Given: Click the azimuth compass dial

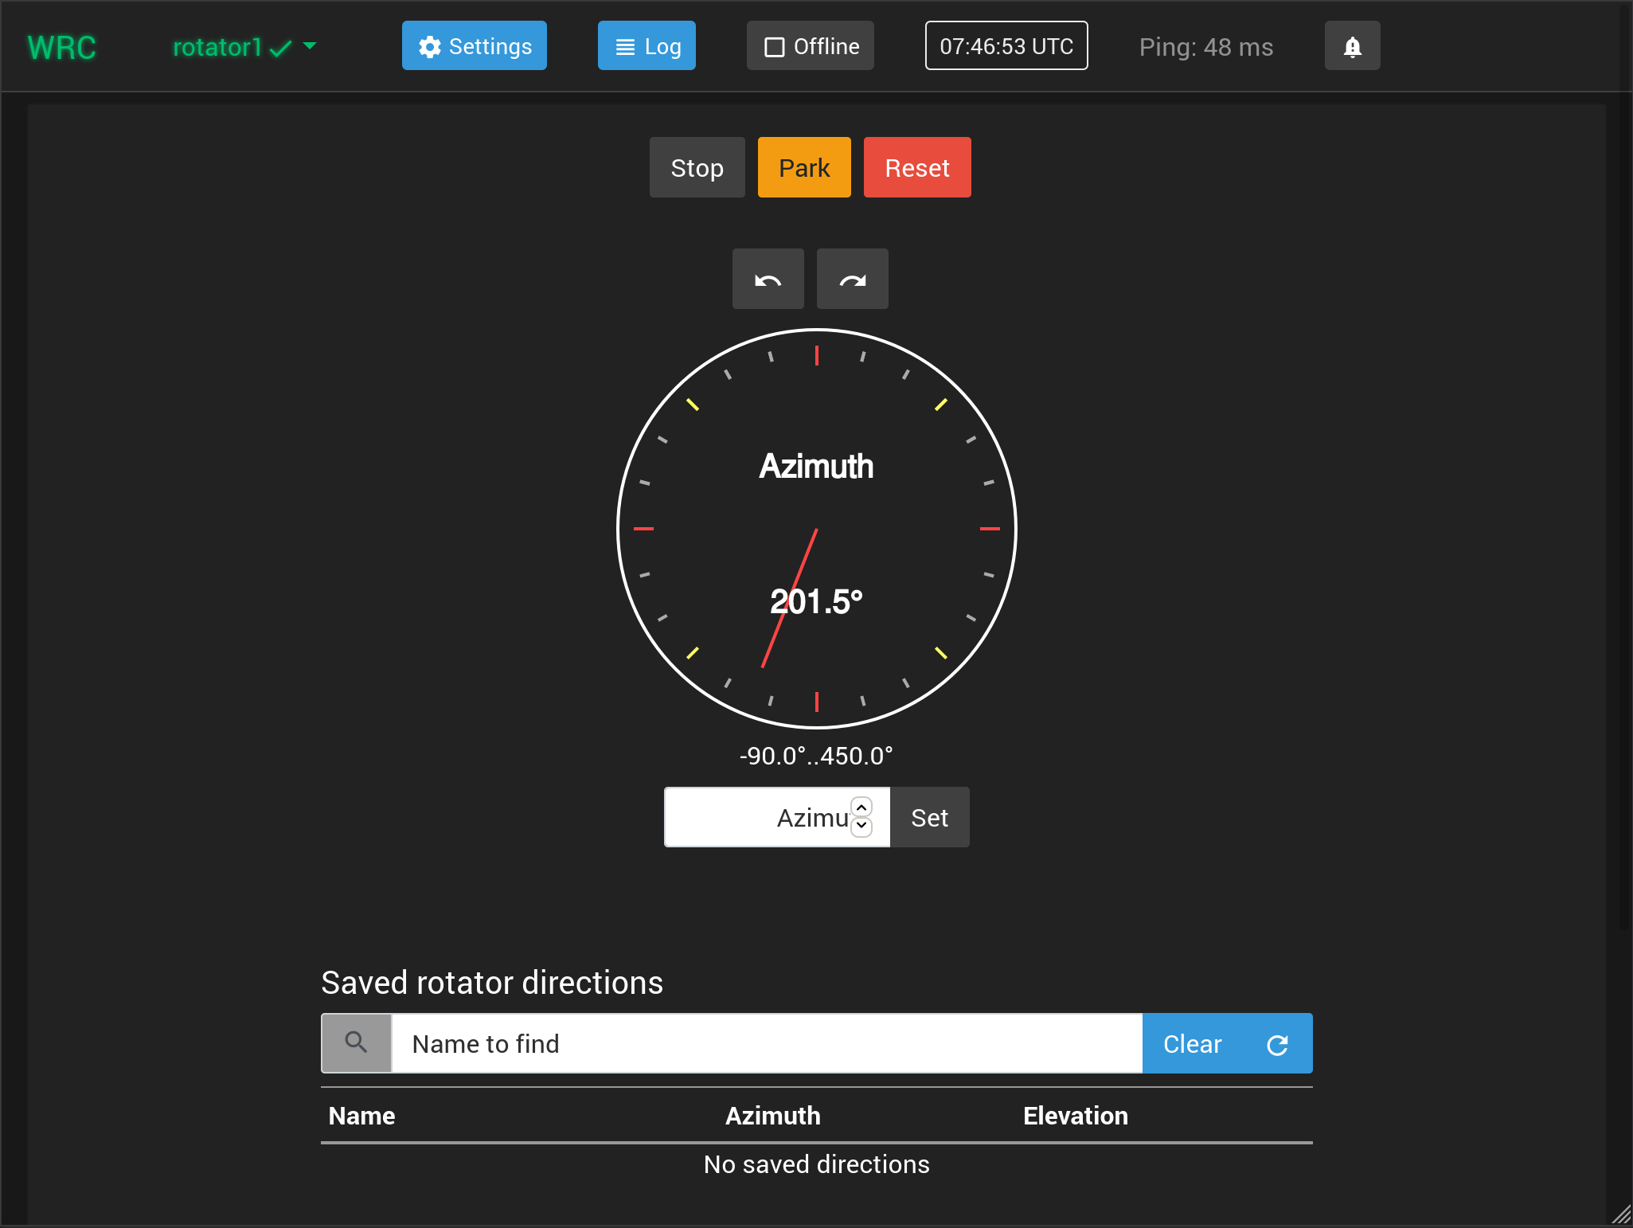Looking at the screenshot, I should click(816, 529).
